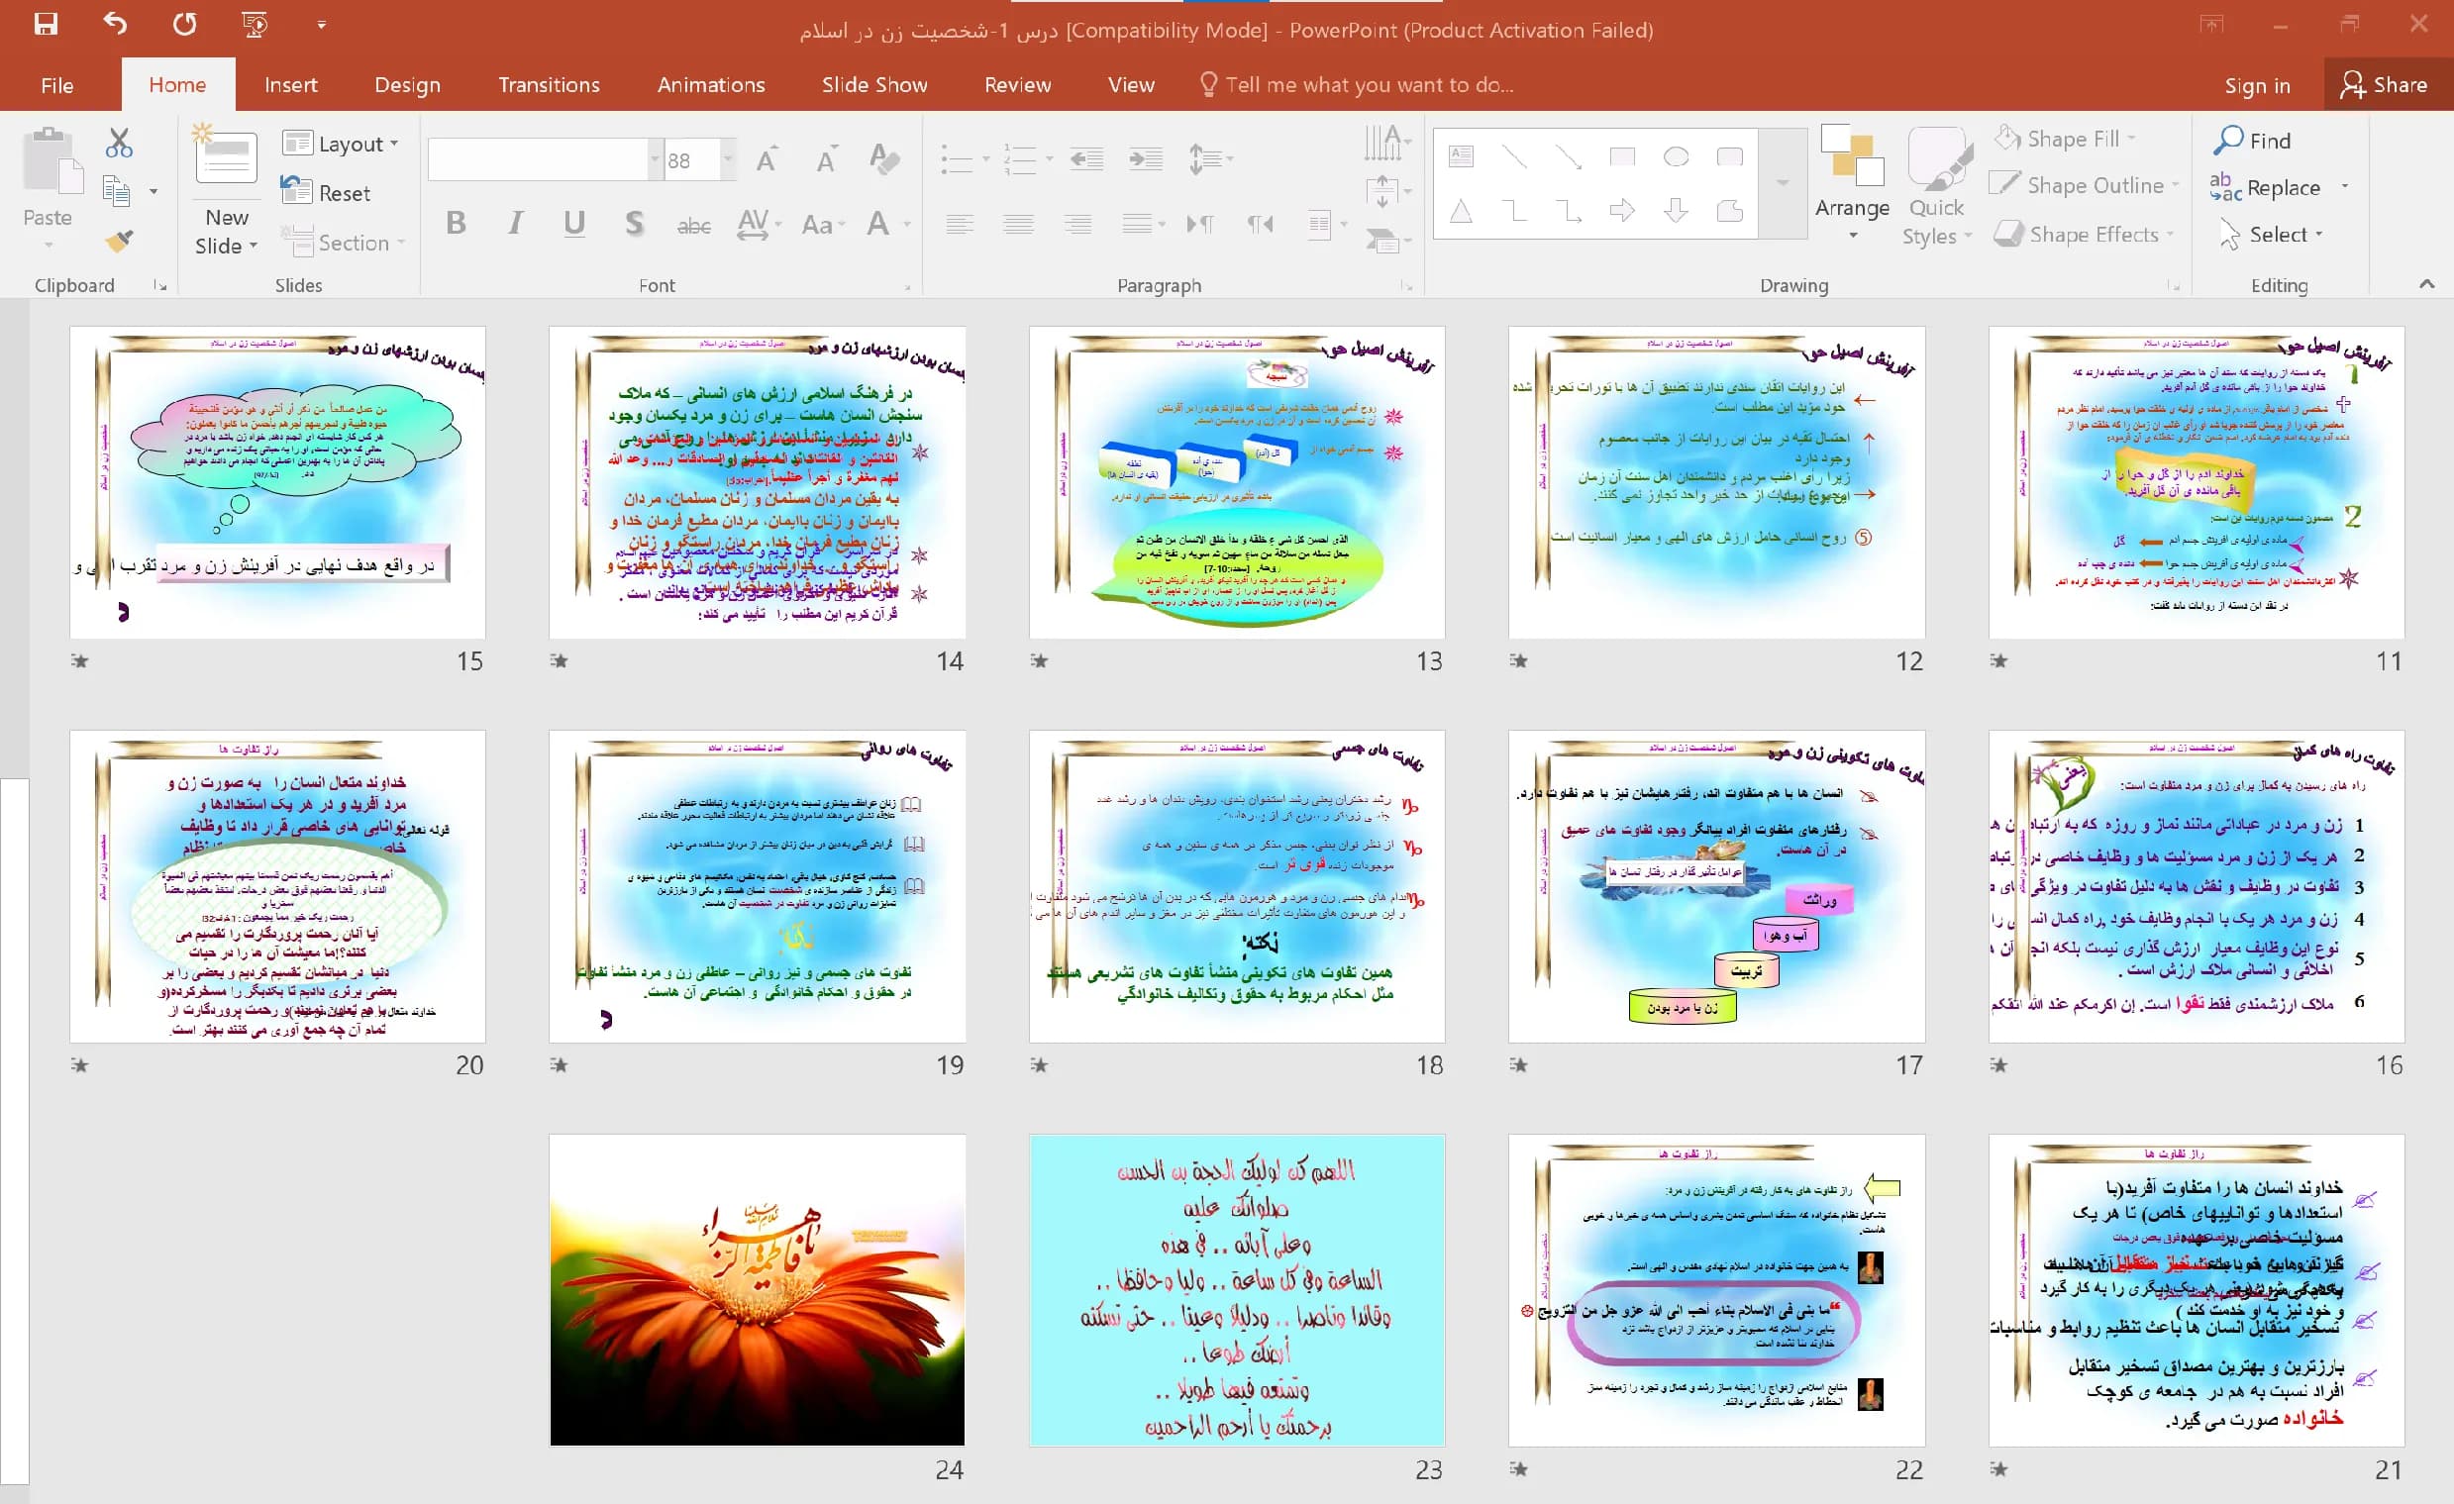Expand the shapes gallery More arrow
2454x1504 pixels.
[1783, 183]
